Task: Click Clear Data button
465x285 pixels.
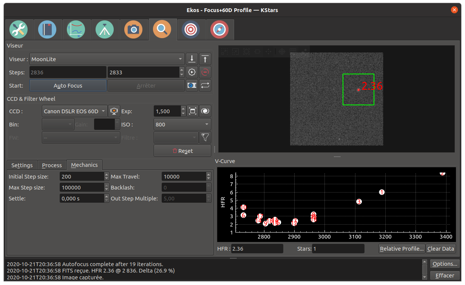Action: click(x=441, y=249)
